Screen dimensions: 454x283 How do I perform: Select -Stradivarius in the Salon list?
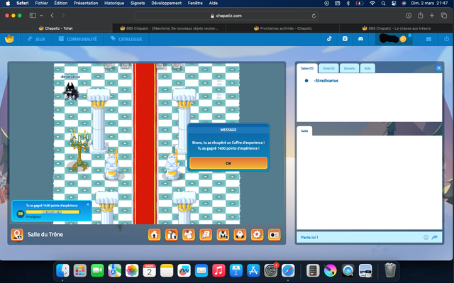[326, 81]
